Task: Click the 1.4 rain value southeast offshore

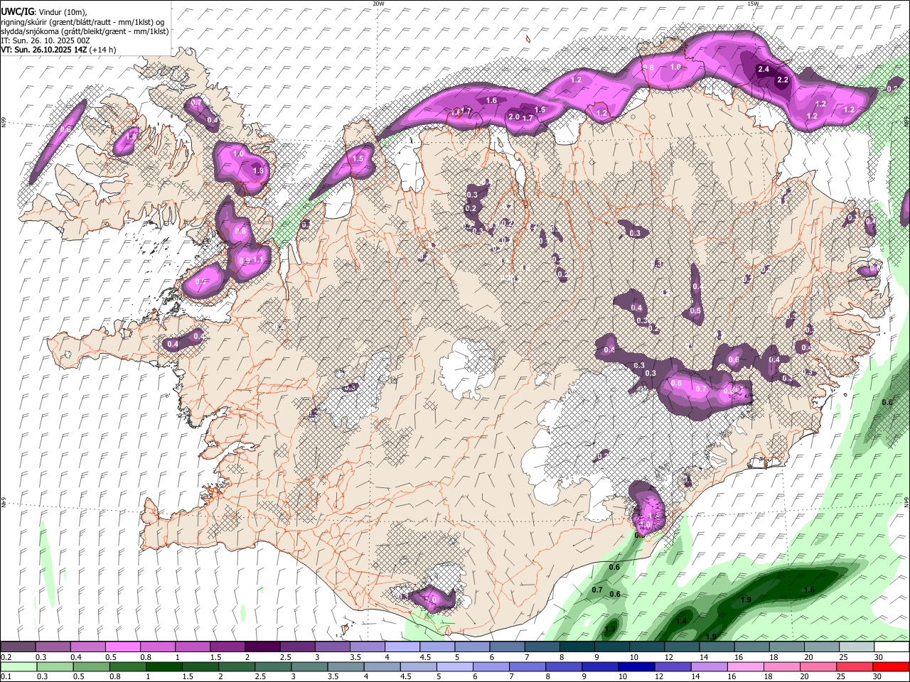Action: coord(681,621)
